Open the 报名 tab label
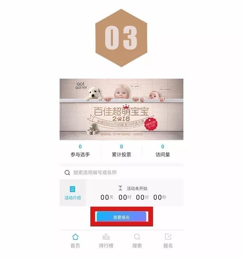Image resolution: width=243 pixels, height=258 pixels. pos(168,246)
